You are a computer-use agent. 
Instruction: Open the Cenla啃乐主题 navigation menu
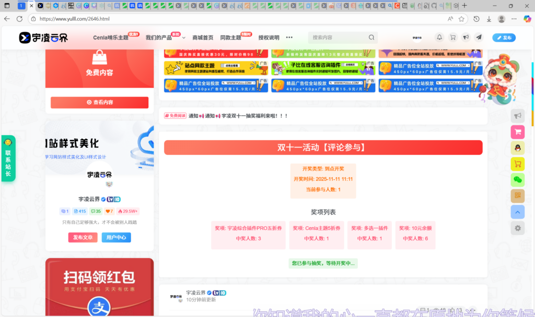(111, 38)
